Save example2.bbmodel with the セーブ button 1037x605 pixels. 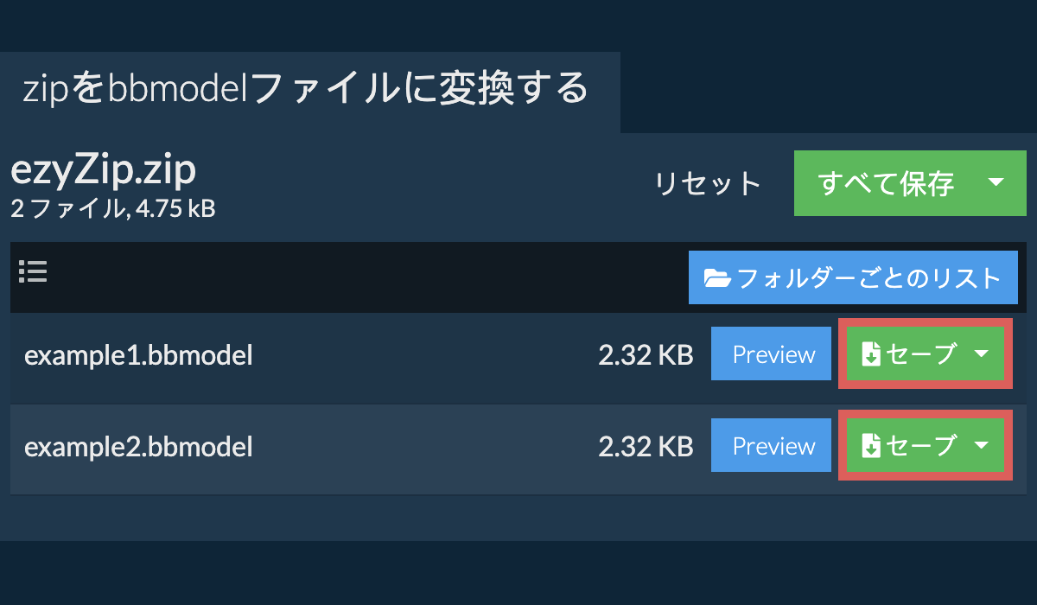[x=921, y=446]
